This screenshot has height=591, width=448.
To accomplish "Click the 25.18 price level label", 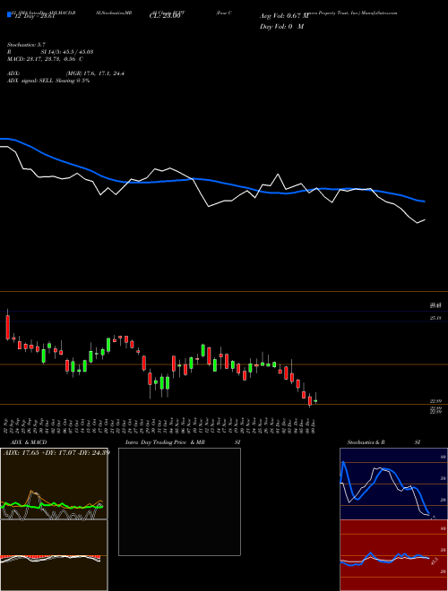I will 435,319.
